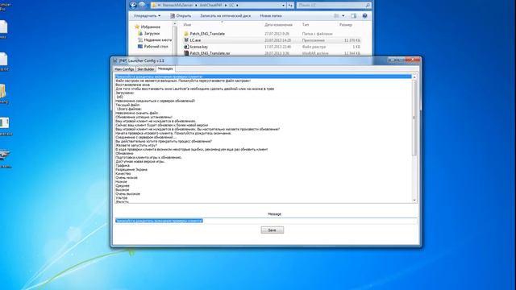Expand the breadcrumb arrow after LC
The width and height of the screenshot is (516, 290).
coord(237,6)
